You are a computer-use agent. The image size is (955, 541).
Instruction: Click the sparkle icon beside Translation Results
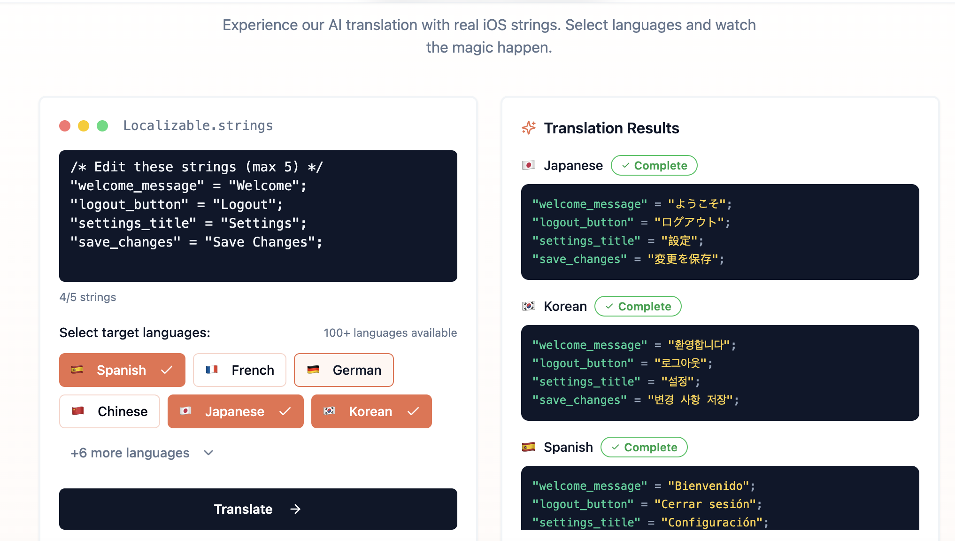(x=529, y=128)
